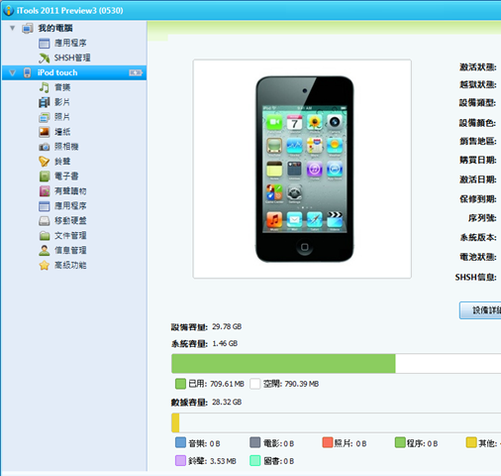This screenshot has width=501, height=476.
Task: Click the blue 音樂 legend swatch
Action: click(x=180, y=442)
